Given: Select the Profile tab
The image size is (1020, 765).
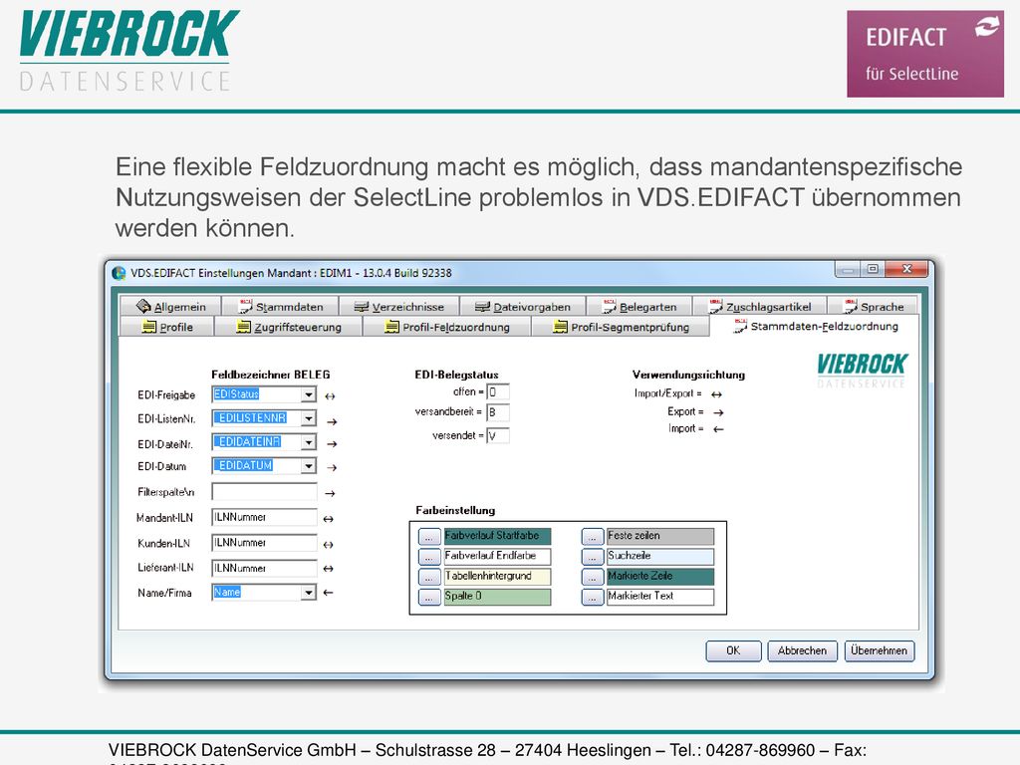Looking at the screenshot, I should [x=166, y=327].
